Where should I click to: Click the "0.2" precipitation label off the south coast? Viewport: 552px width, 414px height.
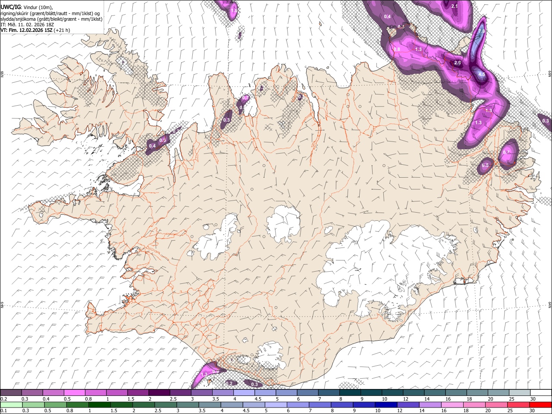point(229,383)
